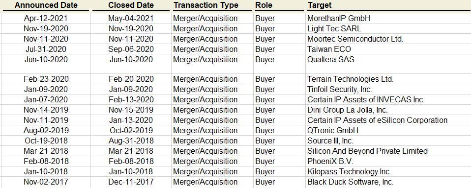Click the Black Duck Software, Inc. cell
The width and height of the screenshot is (471, 188).
pos(350,182)
